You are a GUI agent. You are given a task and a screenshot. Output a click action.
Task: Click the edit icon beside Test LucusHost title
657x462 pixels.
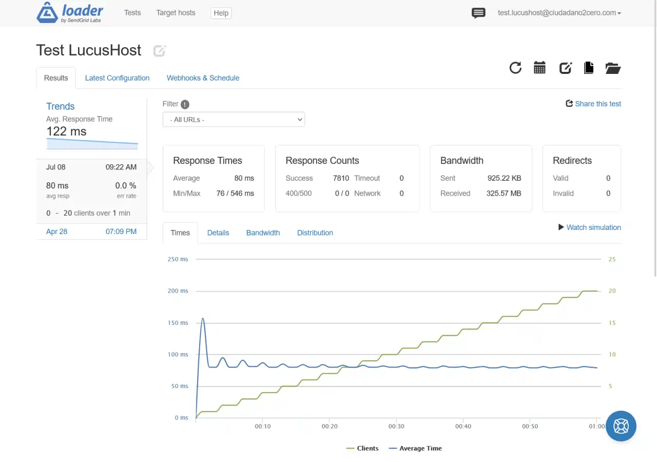click(160, 50)
